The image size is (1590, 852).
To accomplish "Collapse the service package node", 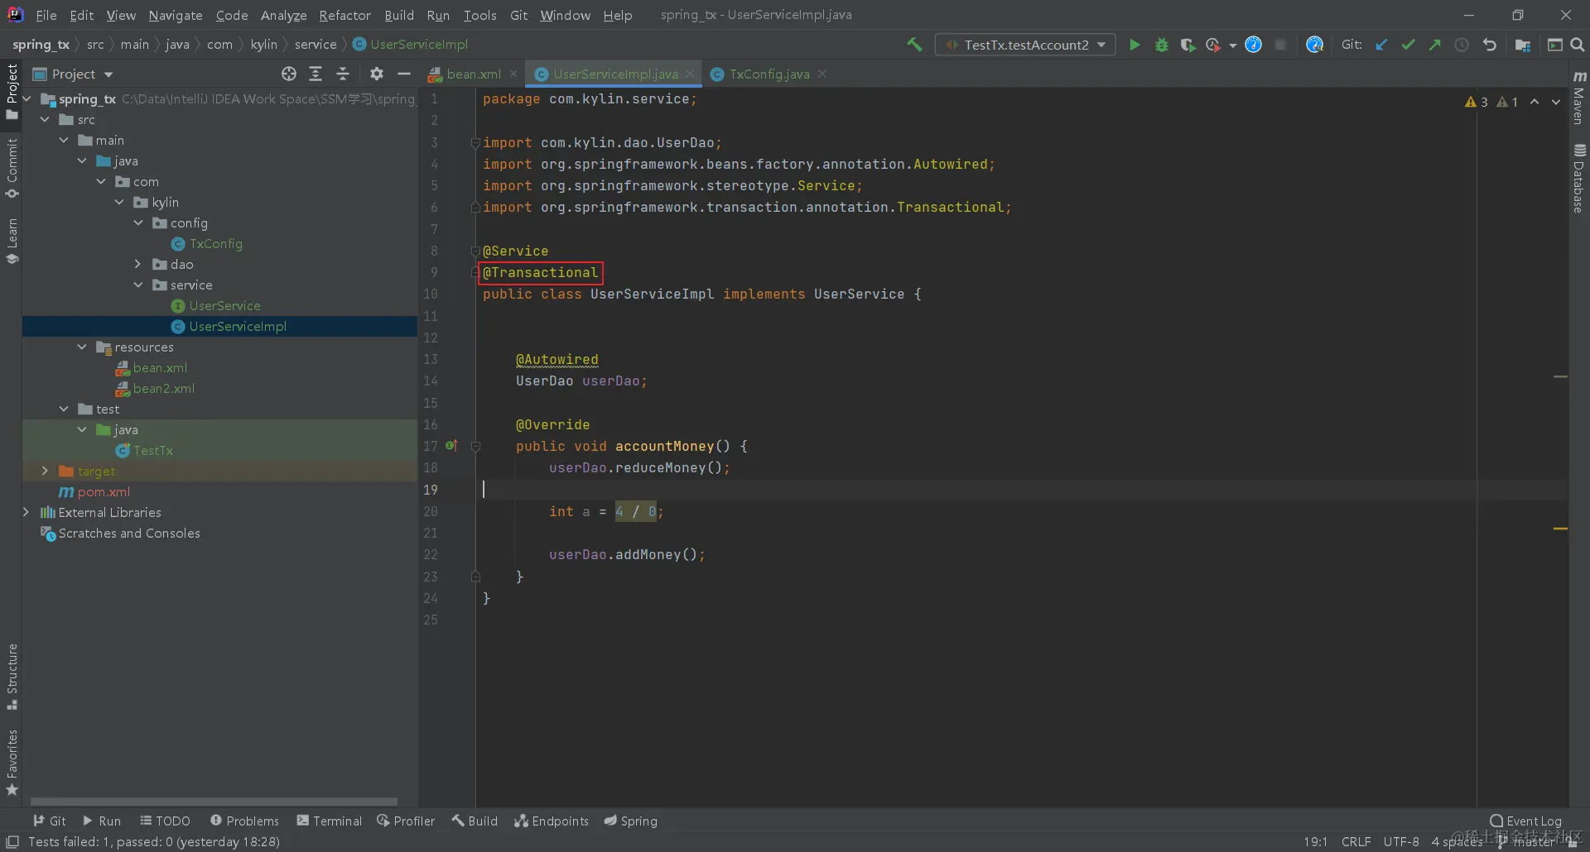I will click(138, 285).
